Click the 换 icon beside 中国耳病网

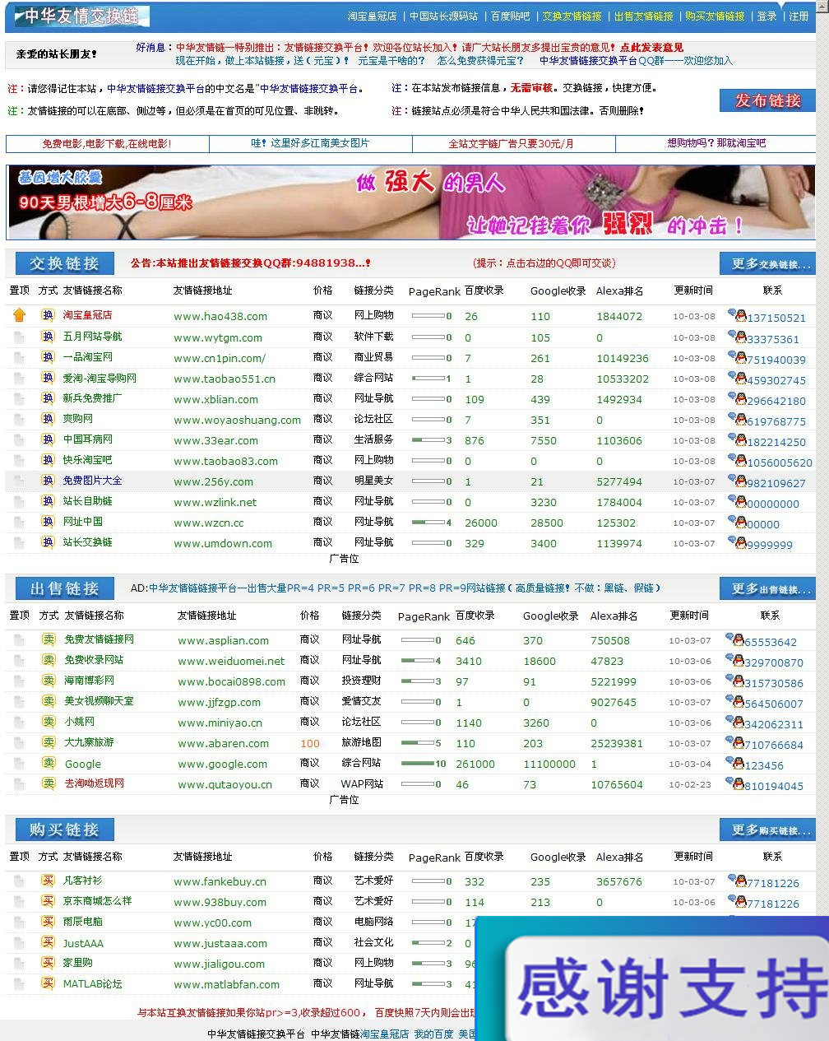pyautogui.click(x=48, y=439)
